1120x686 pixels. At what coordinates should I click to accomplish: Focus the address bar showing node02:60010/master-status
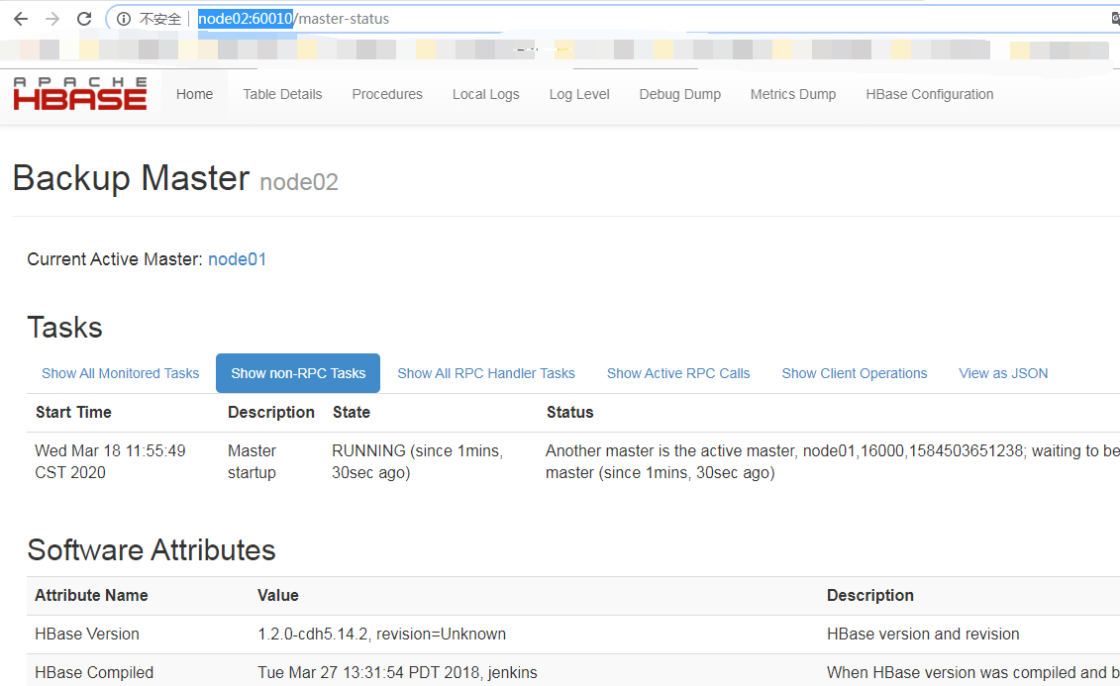point(614,19)
